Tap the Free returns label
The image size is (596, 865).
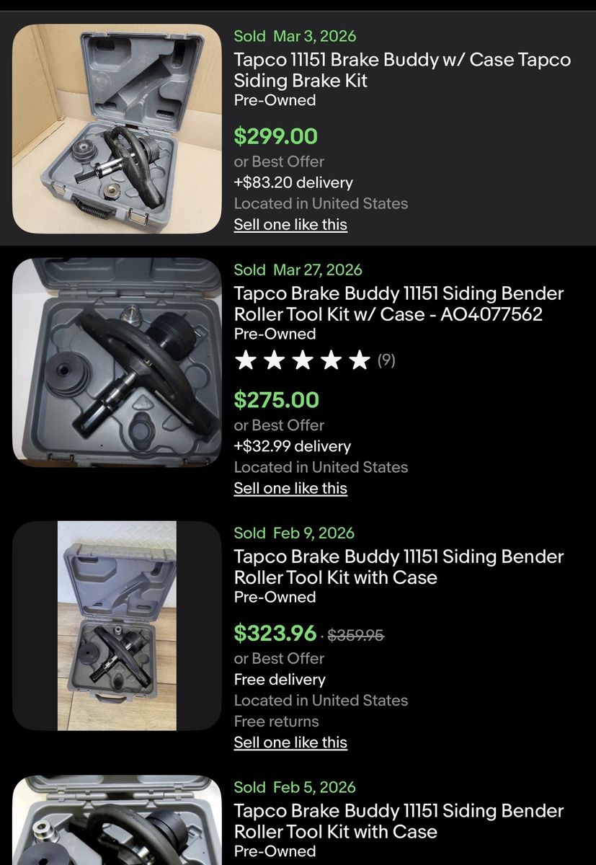pos(276,721)
